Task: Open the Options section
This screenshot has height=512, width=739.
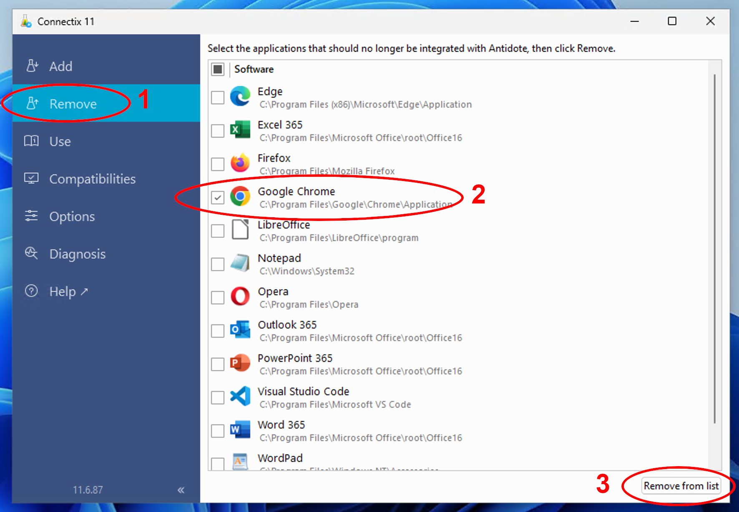Action: [x=72, y=216]
